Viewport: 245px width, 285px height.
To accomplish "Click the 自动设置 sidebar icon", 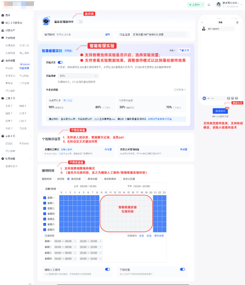I will coord(3,60).
